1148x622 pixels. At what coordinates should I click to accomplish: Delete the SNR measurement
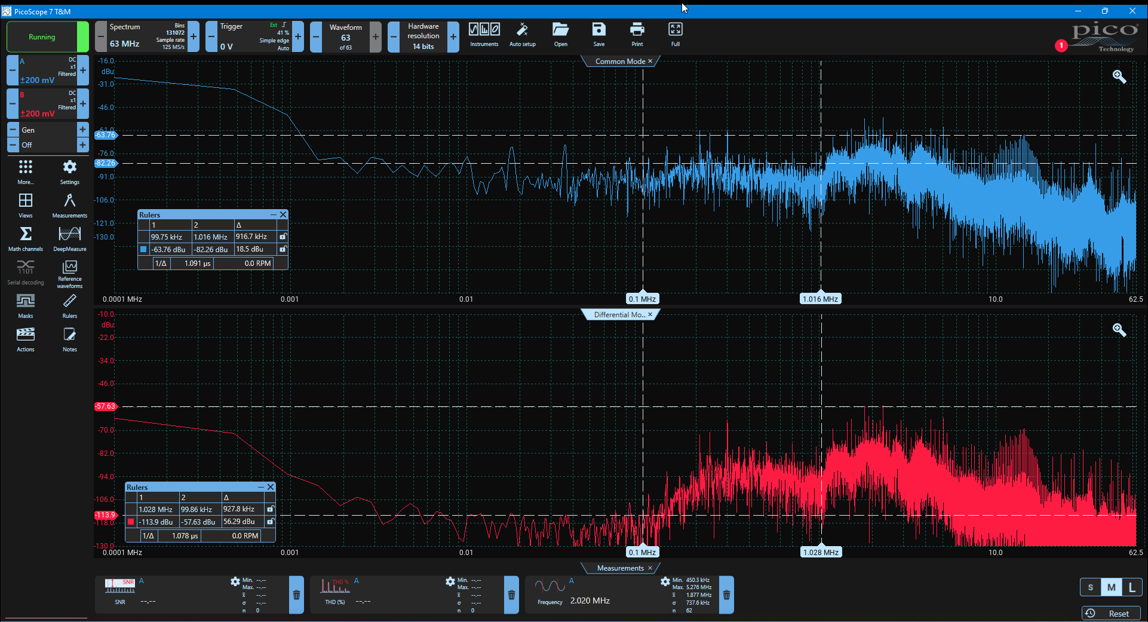click(x=296, y=595)
